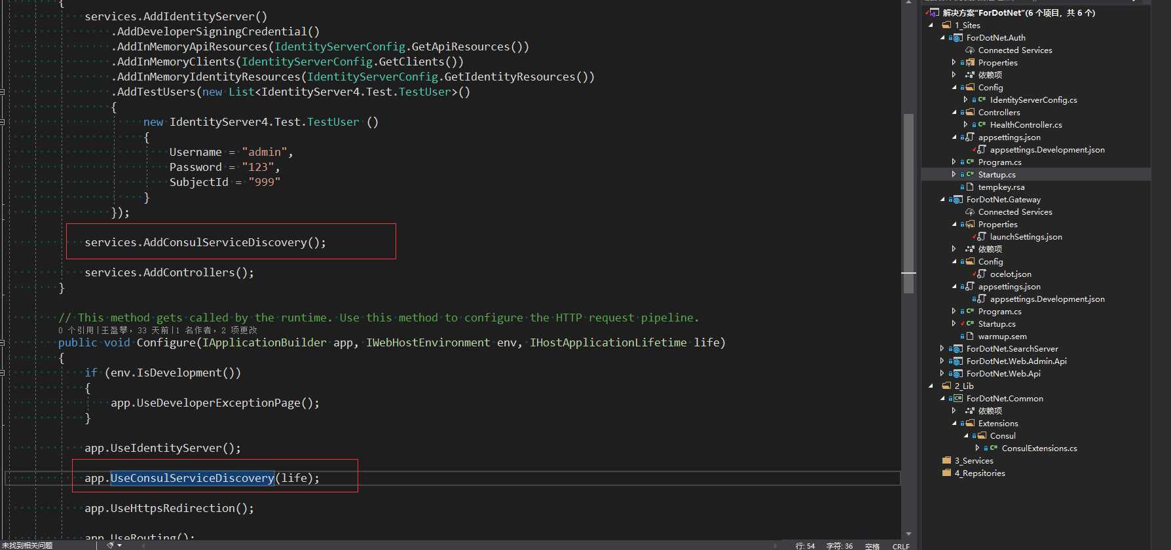This screenshot has height=550, width=1171.
Task: Click the '空格' indentation indicator
Action: 872,545
